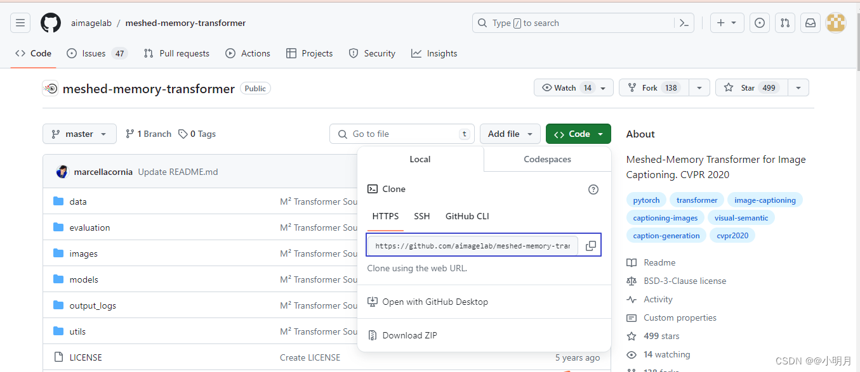
Task: Click marcellacornia's avatar in commit row
Action: pos(62,172)
